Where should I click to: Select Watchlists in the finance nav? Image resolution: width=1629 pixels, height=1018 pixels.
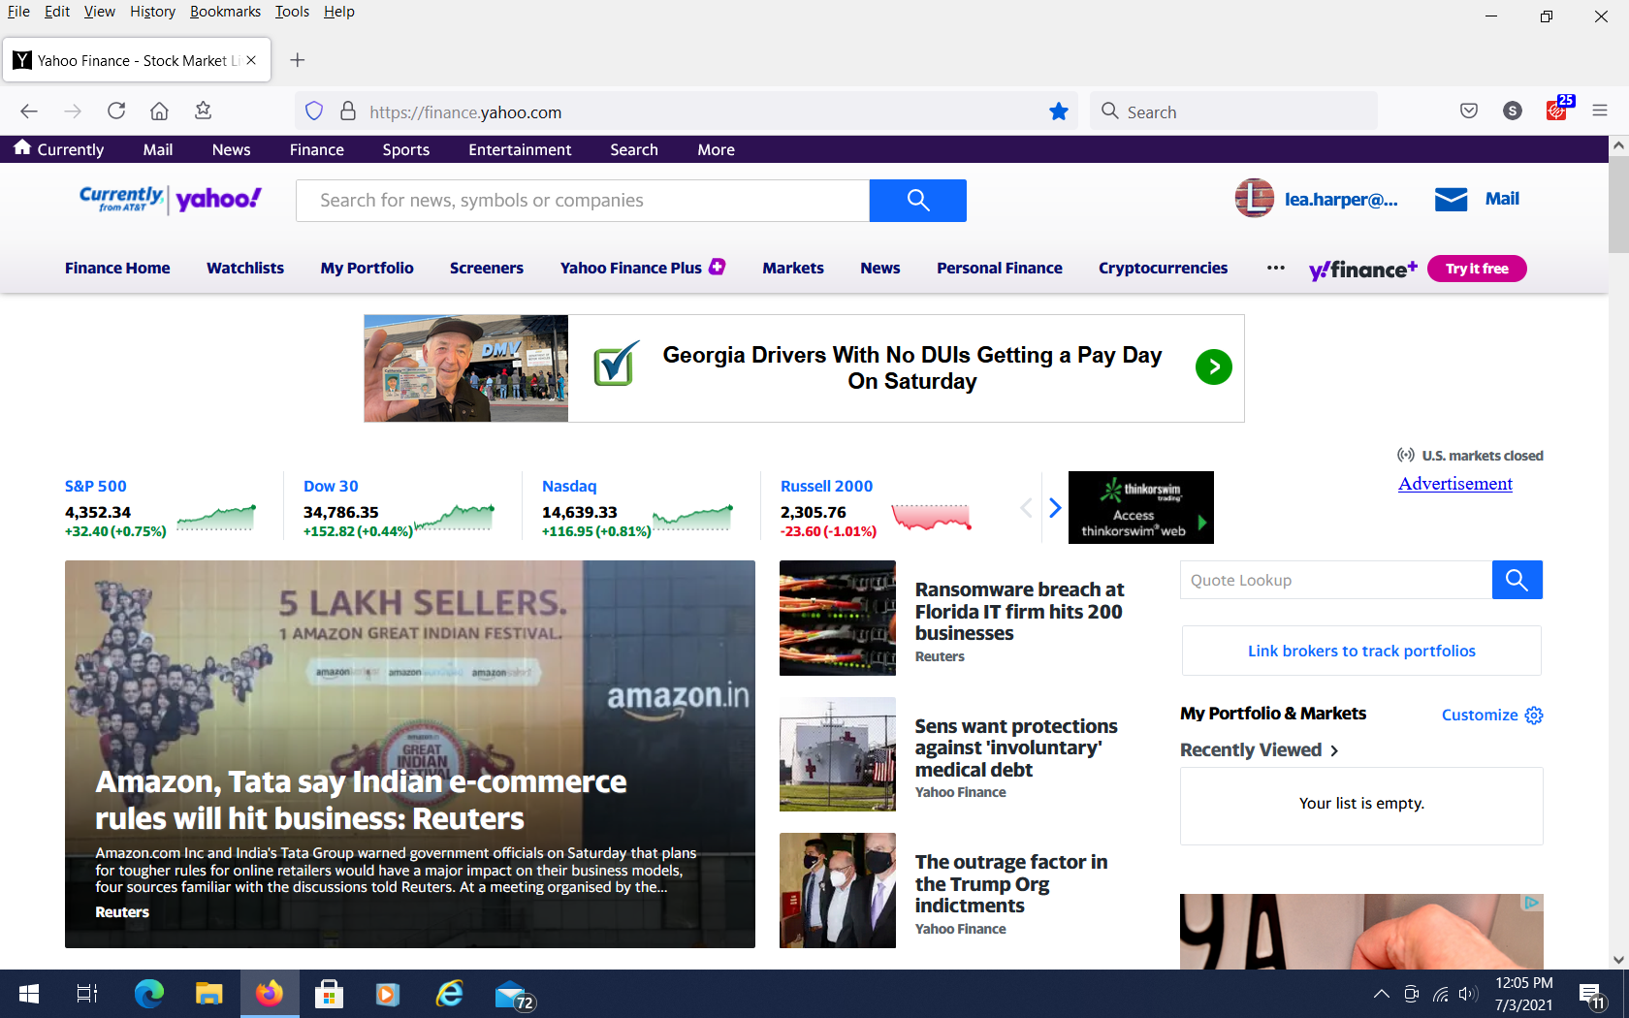point(245,269)
